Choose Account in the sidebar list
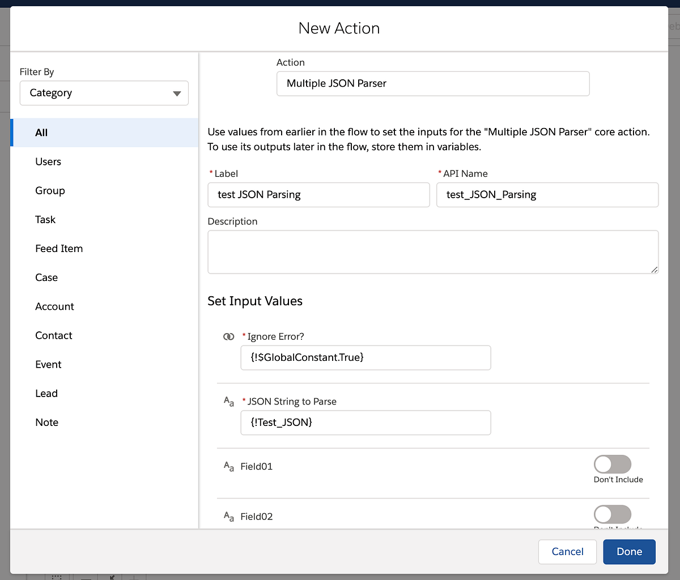This screenshot has width=680, height=580. tap(54, 306)
